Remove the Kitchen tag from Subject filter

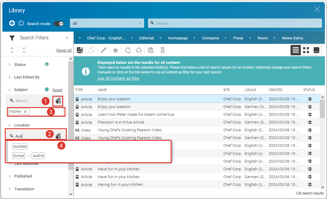25,112
